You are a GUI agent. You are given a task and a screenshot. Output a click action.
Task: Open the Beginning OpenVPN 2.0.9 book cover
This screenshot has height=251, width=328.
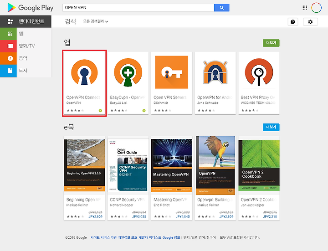84,165
